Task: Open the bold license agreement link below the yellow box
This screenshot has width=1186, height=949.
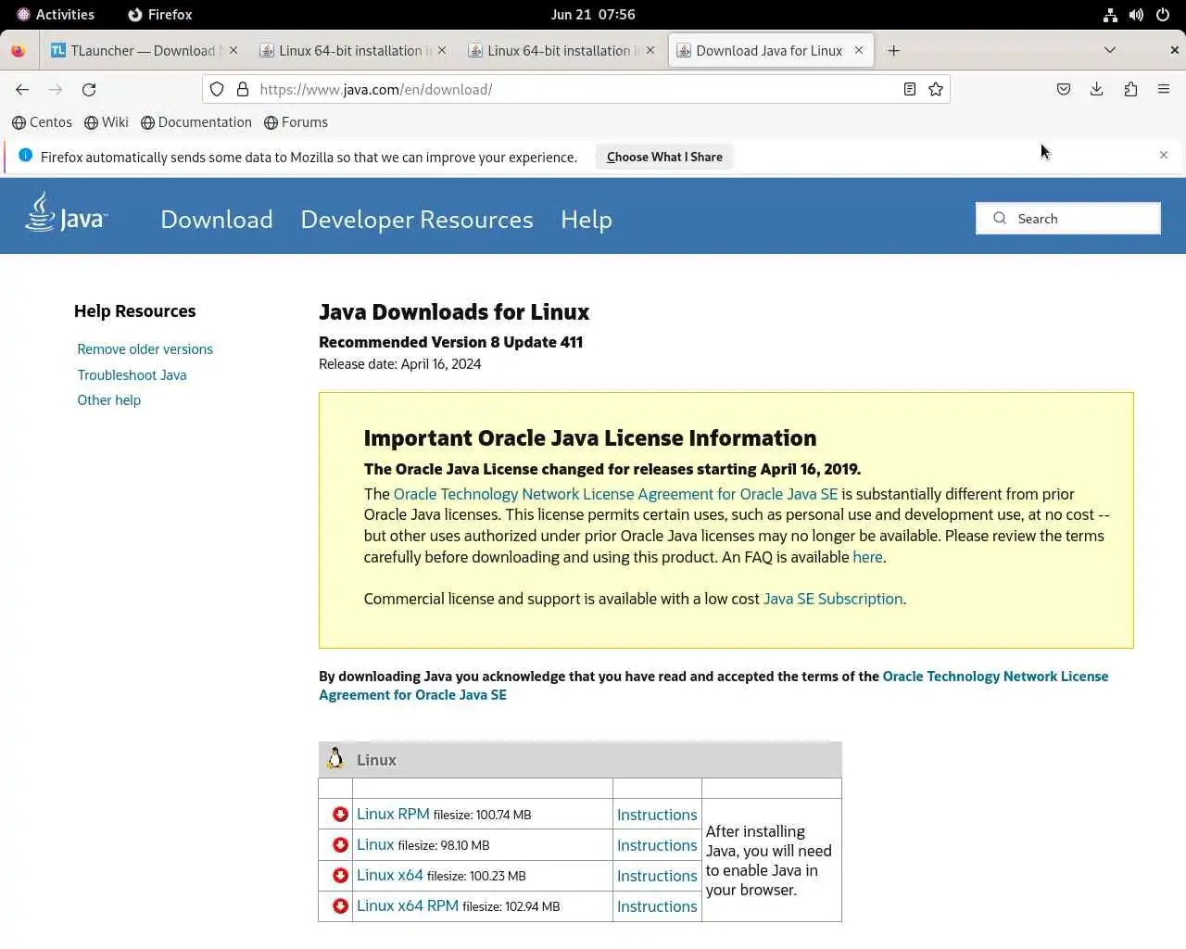Action: [713, 686]
